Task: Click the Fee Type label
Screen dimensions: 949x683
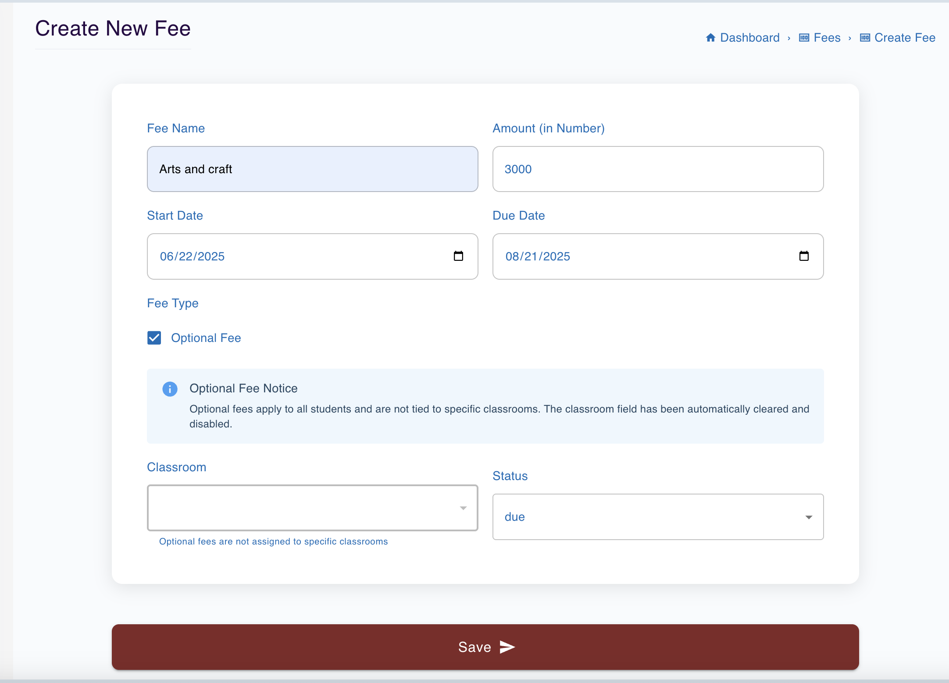Action: 173,303
